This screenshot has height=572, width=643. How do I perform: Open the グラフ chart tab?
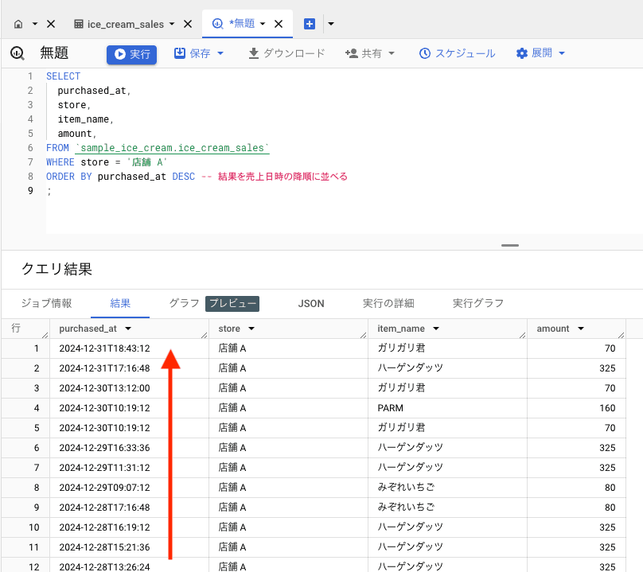coord(184,303)
